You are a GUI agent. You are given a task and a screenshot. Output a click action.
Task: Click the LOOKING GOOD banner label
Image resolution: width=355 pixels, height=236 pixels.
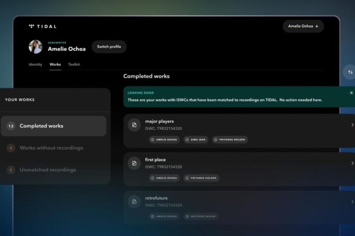[141, 93]
